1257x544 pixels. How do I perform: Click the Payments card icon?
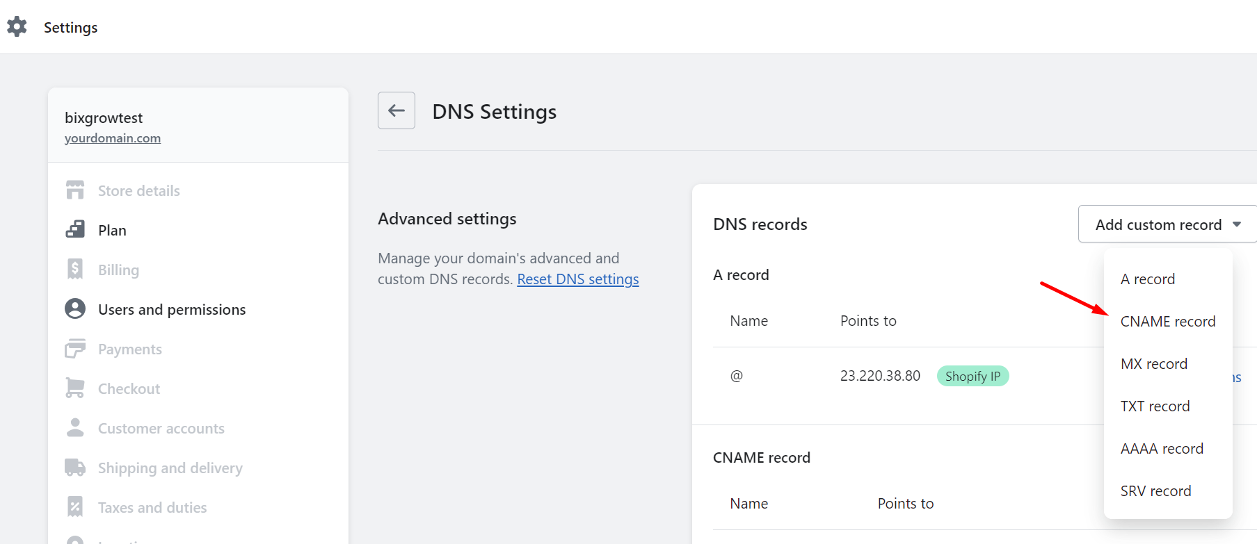coord(75,349)
